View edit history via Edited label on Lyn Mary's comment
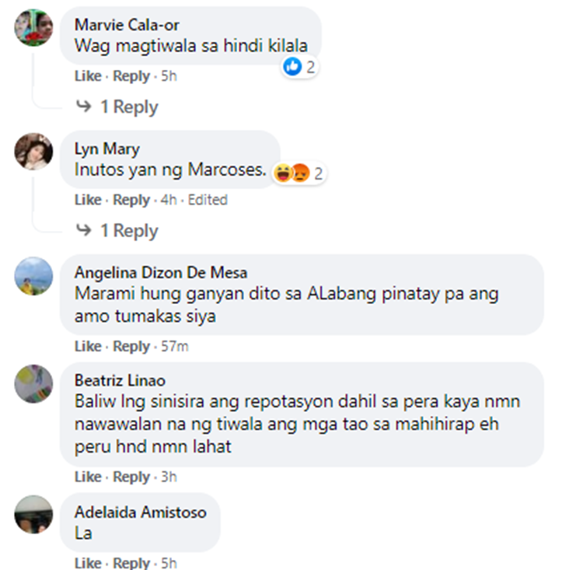The height and width of the screenshot is (570, 583). [208, 200]
